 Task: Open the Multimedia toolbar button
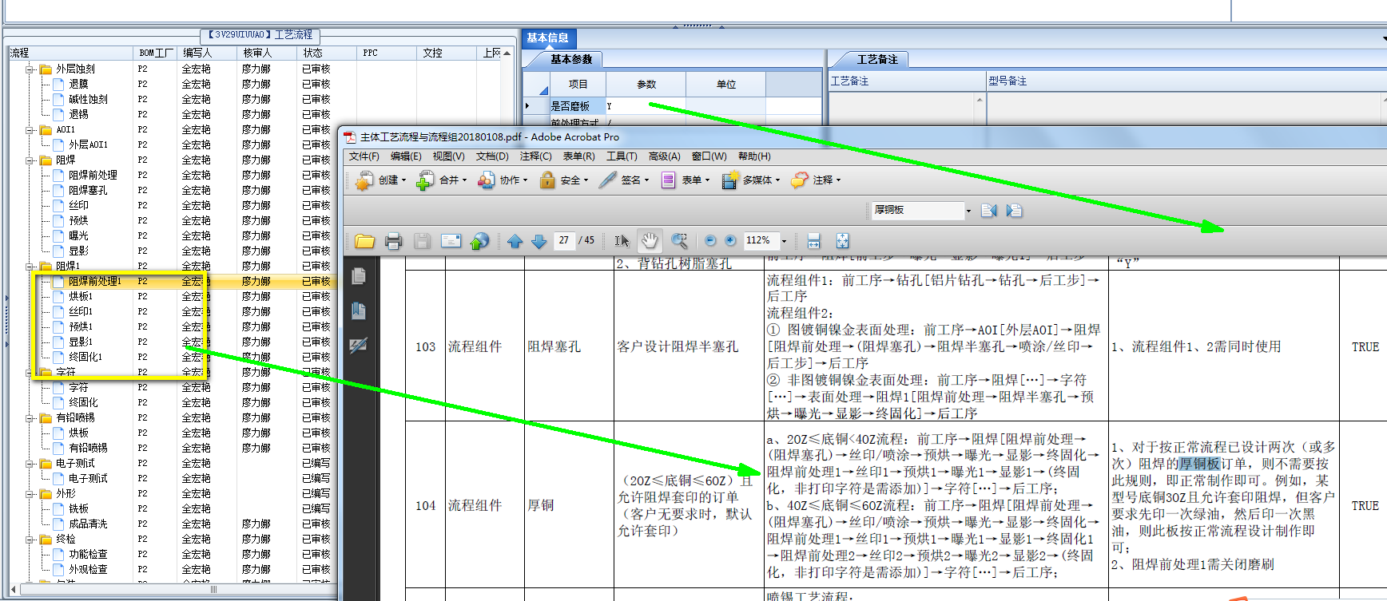click(751, 180)
